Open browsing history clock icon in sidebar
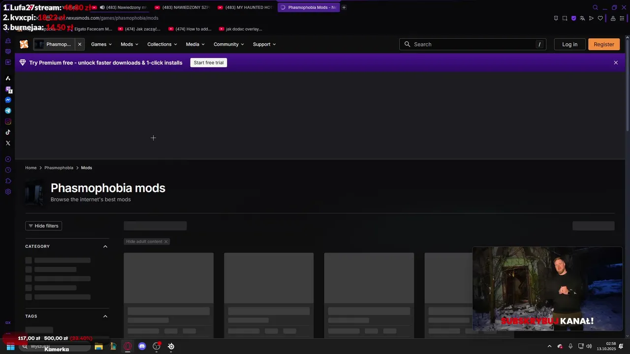This screenshot has height=354, width=630. [8, 170]
